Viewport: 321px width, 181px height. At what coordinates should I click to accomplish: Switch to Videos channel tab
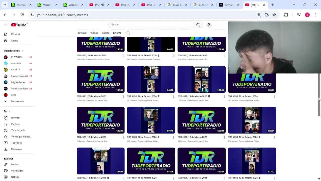tap(94, 33)
